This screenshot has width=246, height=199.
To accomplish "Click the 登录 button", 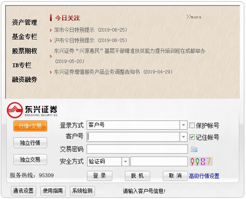I will click(x=100, y=176).
